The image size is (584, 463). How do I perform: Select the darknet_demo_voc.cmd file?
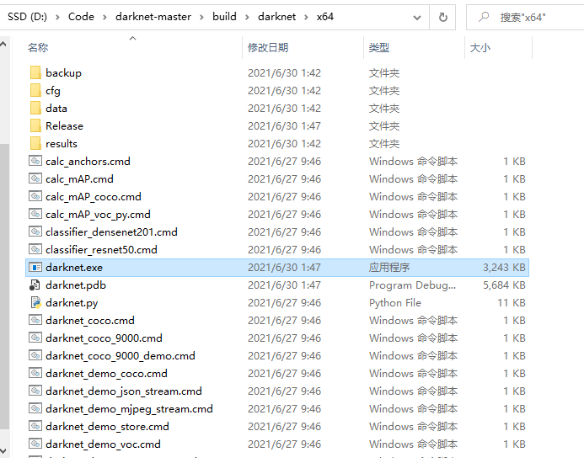click(x=103, y=444)
